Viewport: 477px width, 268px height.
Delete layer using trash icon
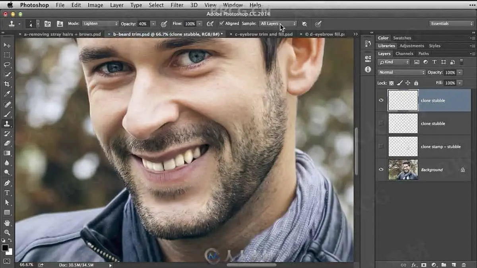pos(464,265)
